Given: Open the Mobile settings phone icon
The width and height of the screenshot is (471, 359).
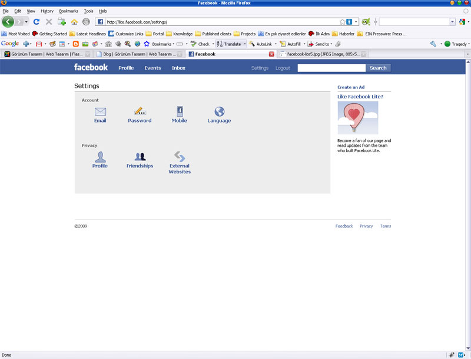Looking at the screenshot, I should (x=180, y=111).
